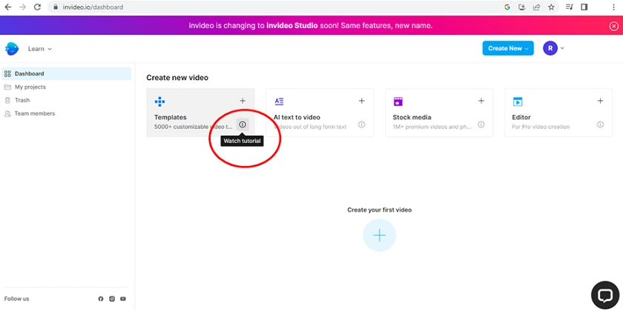
Task: Expand the account menu chevron
Action: (562, 48)
